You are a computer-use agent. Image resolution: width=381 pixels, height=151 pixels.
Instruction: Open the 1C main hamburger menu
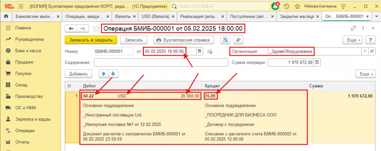(21, 6)
